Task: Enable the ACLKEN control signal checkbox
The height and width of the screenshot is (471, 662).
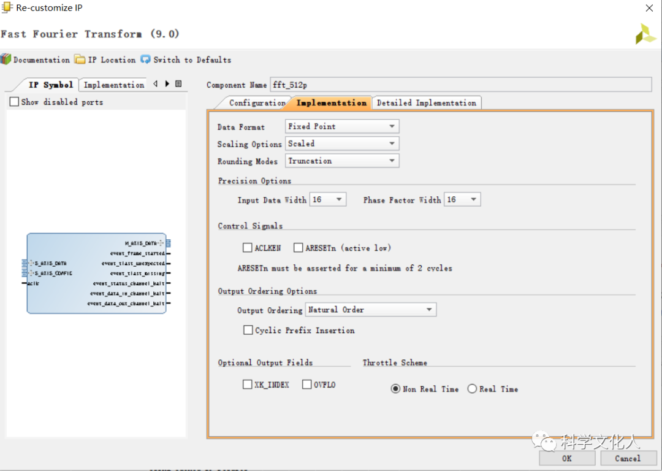Action: [248, 248]
